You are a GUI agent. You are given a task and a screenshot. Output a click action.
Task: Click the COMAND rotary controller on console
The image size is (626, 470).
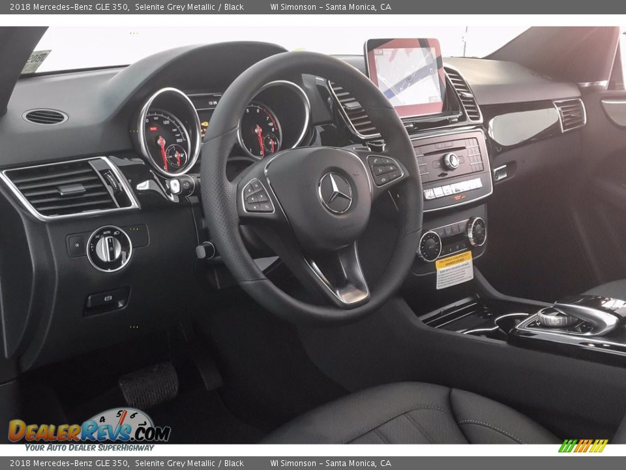556,317
